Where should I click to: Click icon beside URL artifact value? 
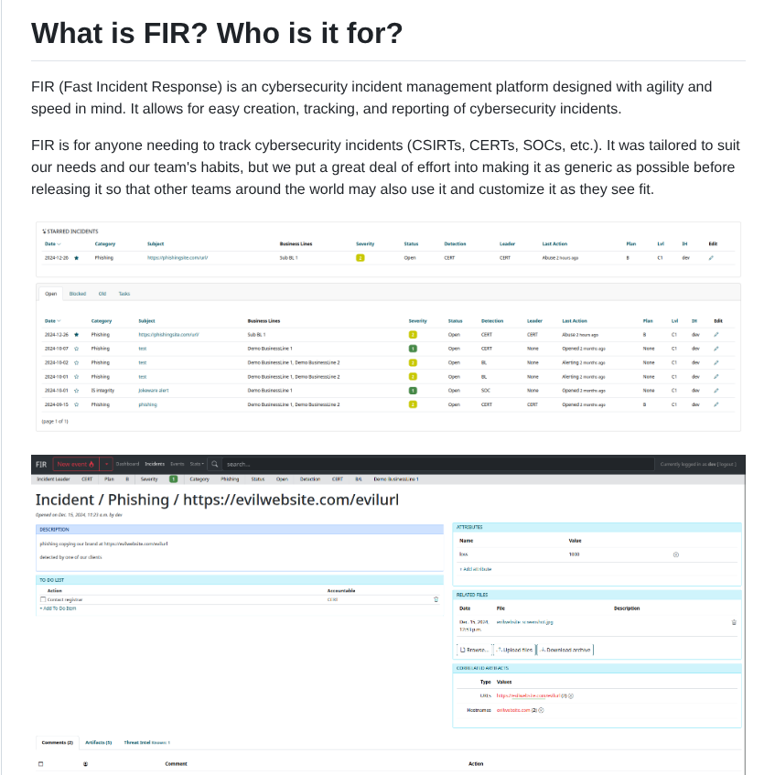click(571, 695)
